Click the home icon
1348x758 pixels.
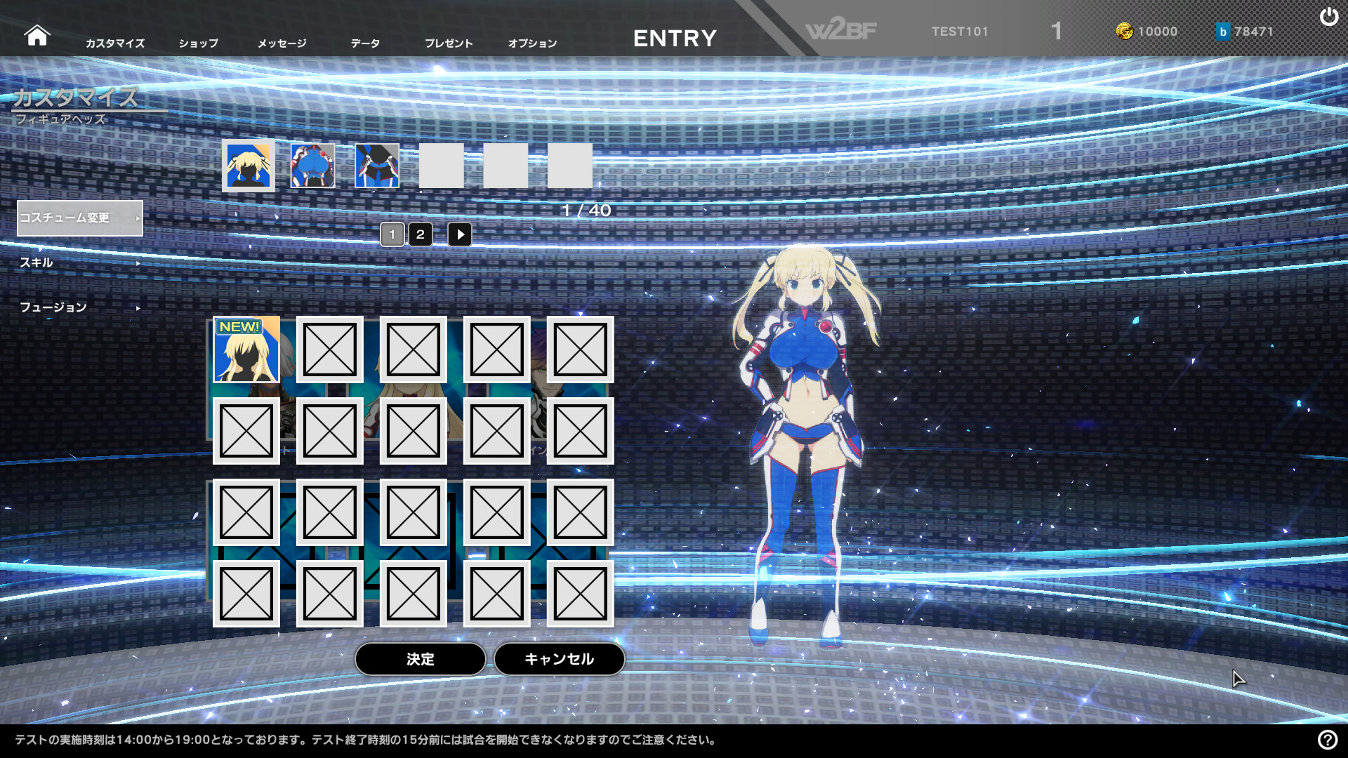point(37,34)
